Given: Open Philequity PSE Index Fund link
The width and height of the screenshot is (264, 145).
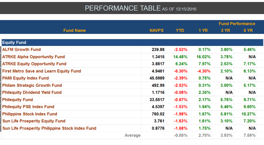Looking at the screenshot, I should (x=28, y=107).
